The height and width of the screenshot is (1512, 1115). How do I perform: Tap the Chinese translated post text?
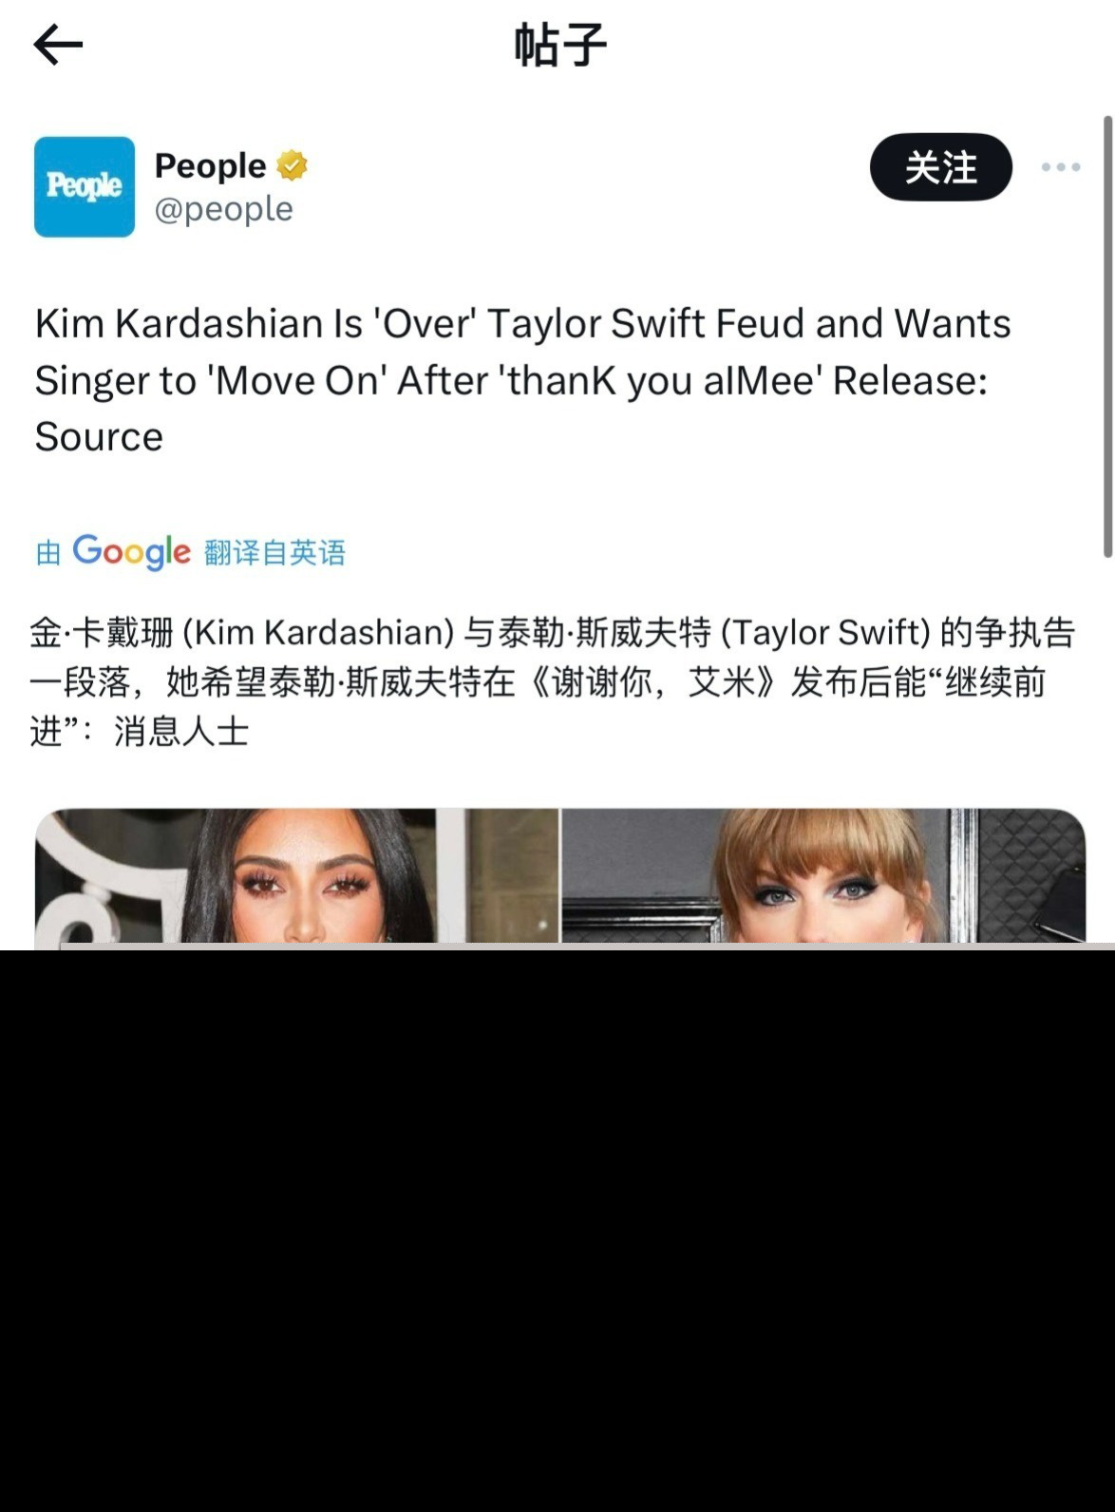tap(552, 681)
